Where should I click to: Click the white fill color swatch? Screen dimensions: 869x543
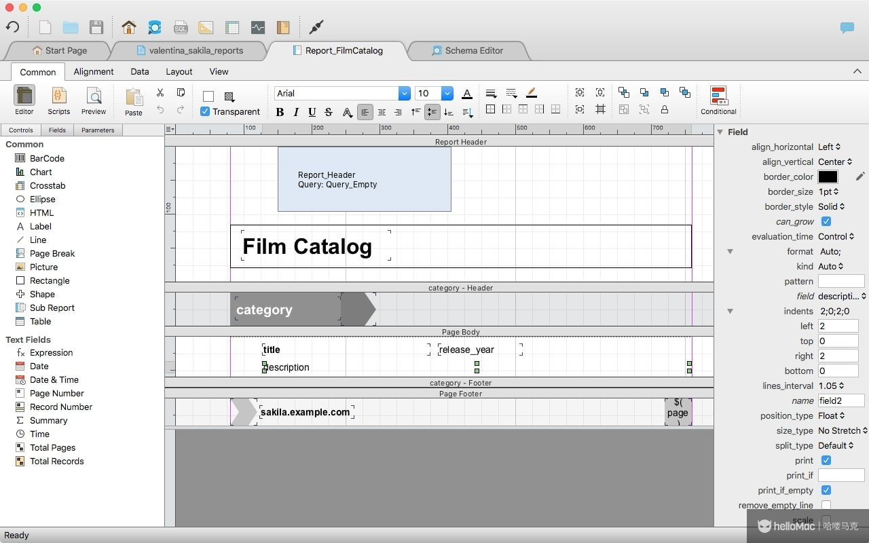pos(208,96)
